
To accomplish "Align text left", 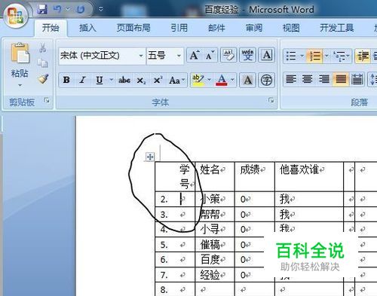I will click(x=291, y=80).
